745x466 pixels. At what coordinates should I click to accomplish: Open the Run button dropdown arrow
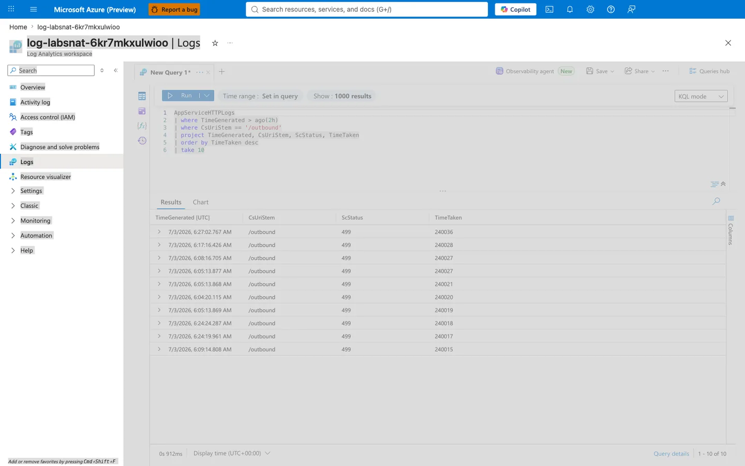(x=207, y=96)
